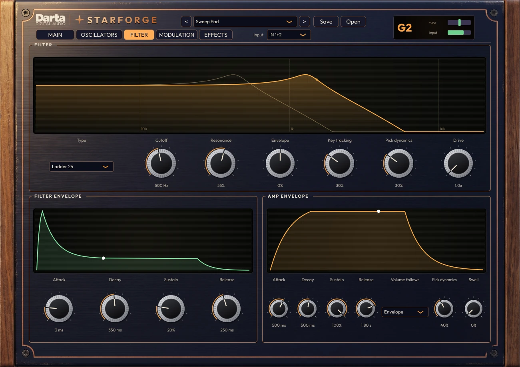Go to the previous preset arrow
The height and width of the screenshot is (367, 520).
pos(186,22)
